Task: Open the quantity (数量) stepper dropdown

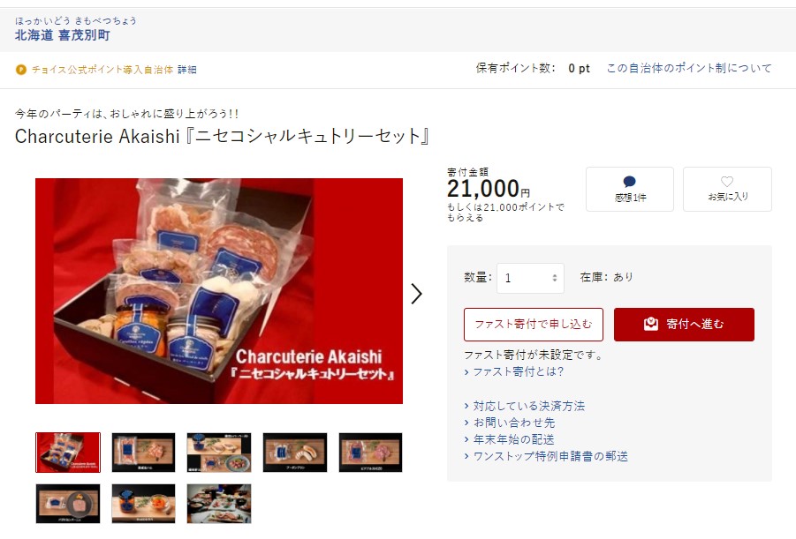Action: (530, 278)
